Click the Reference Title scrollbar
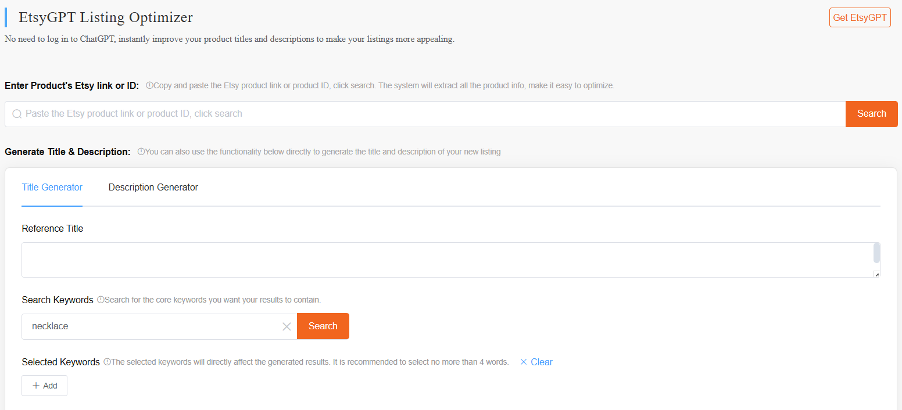Image resolution: width=902 pixels, height=410 pixels. pyautogui.click(x=876, y=254)
